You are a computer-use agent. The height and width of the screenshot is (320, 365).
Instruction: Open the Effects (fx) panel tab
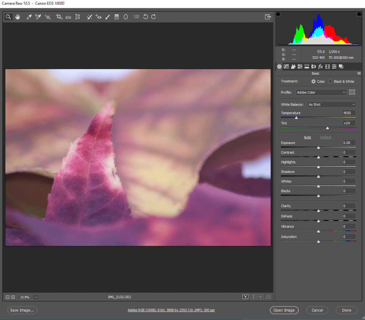(320, 67)
